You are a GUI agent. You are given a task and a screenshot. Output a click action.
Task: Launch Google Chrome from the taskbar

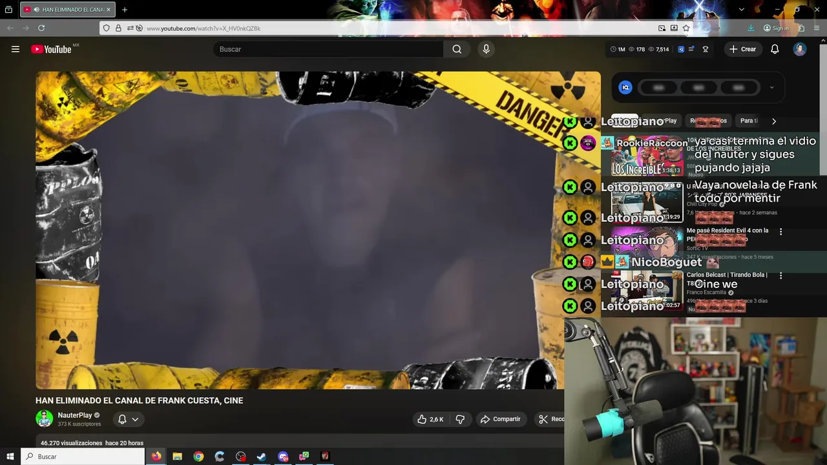[198, 457]
